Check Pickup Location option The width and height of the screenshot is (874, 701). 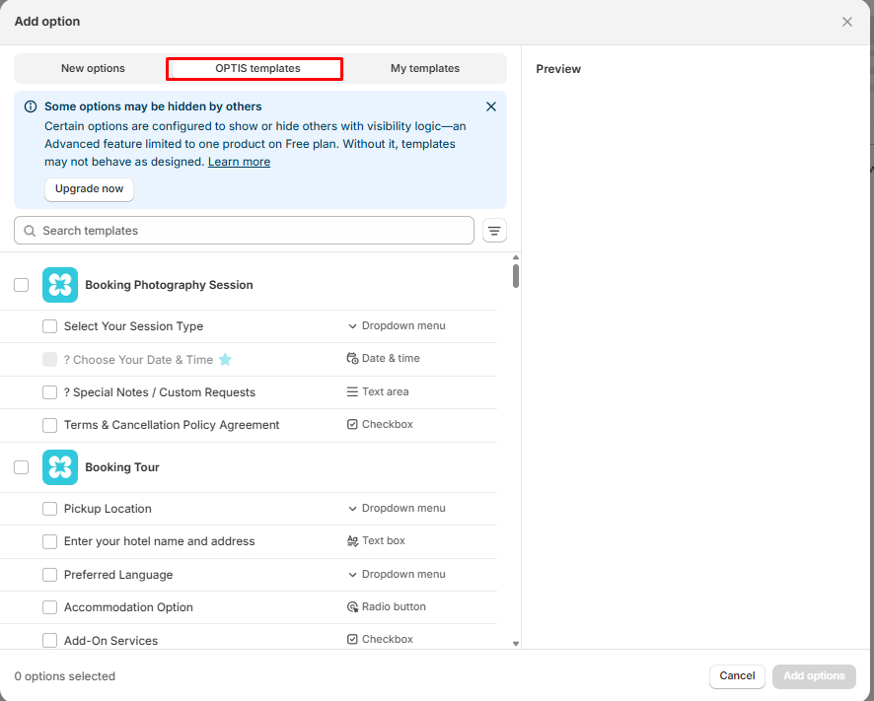point(49,509)
